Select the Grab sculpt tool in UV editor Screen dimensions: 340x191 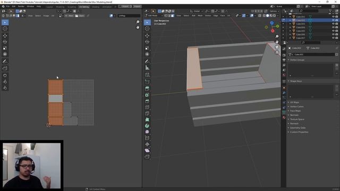point(5,75)
